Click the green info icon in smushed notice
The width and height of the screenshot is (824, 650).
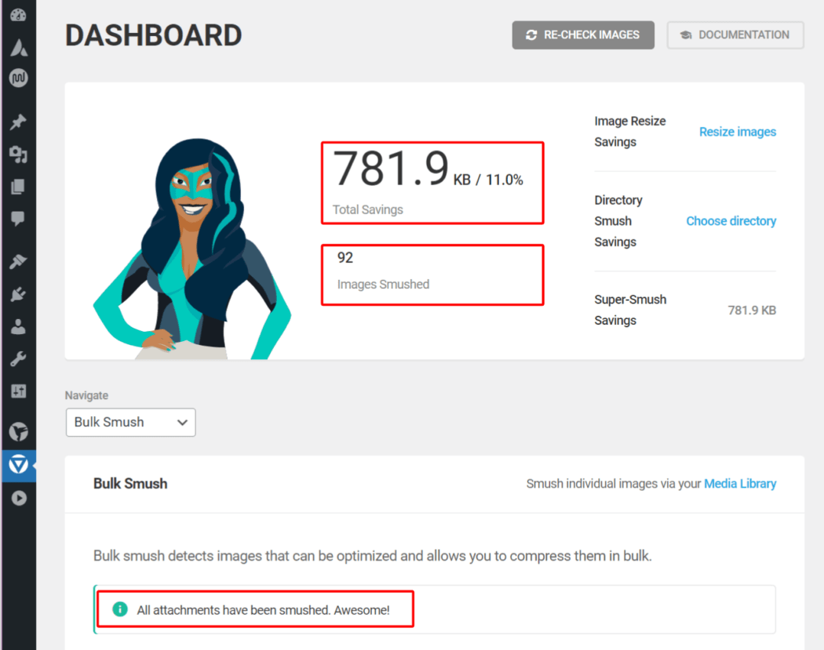click(x=120, y=609)
